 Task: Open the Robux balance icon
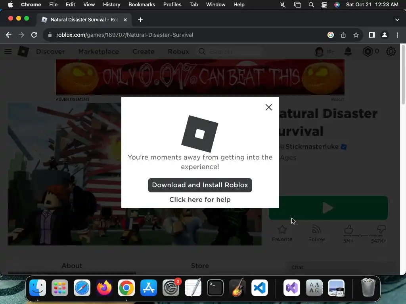pyautogui.click(x=368, y=51)
